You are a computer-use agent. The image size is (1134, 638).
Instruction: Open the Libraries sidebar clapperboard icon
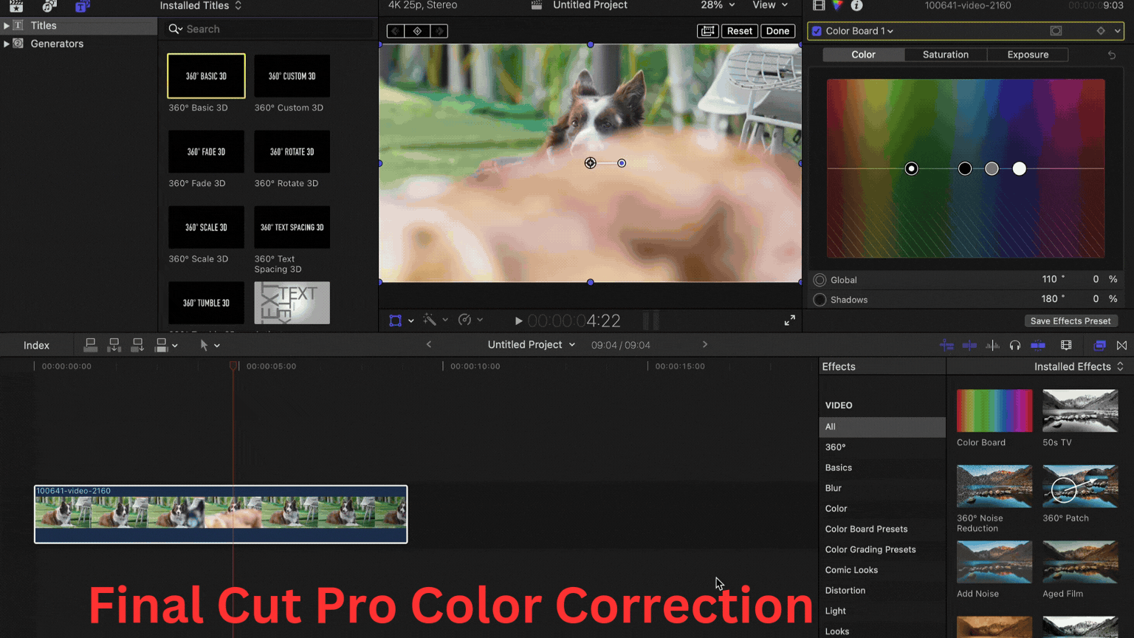[16, 6]
